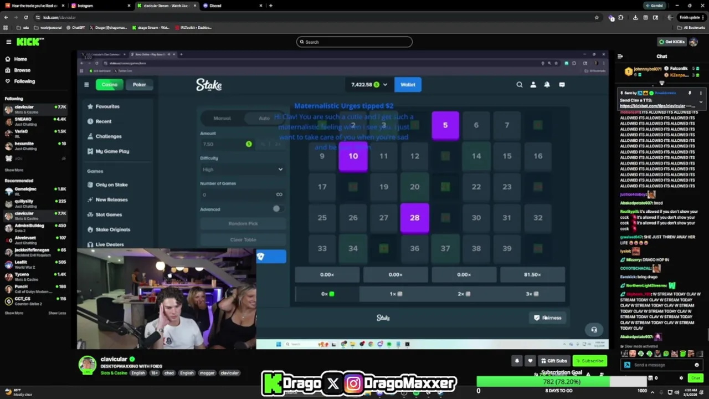Select keno tile number 10
Viewport: 709px width, 399px height.
click(353, 156)
